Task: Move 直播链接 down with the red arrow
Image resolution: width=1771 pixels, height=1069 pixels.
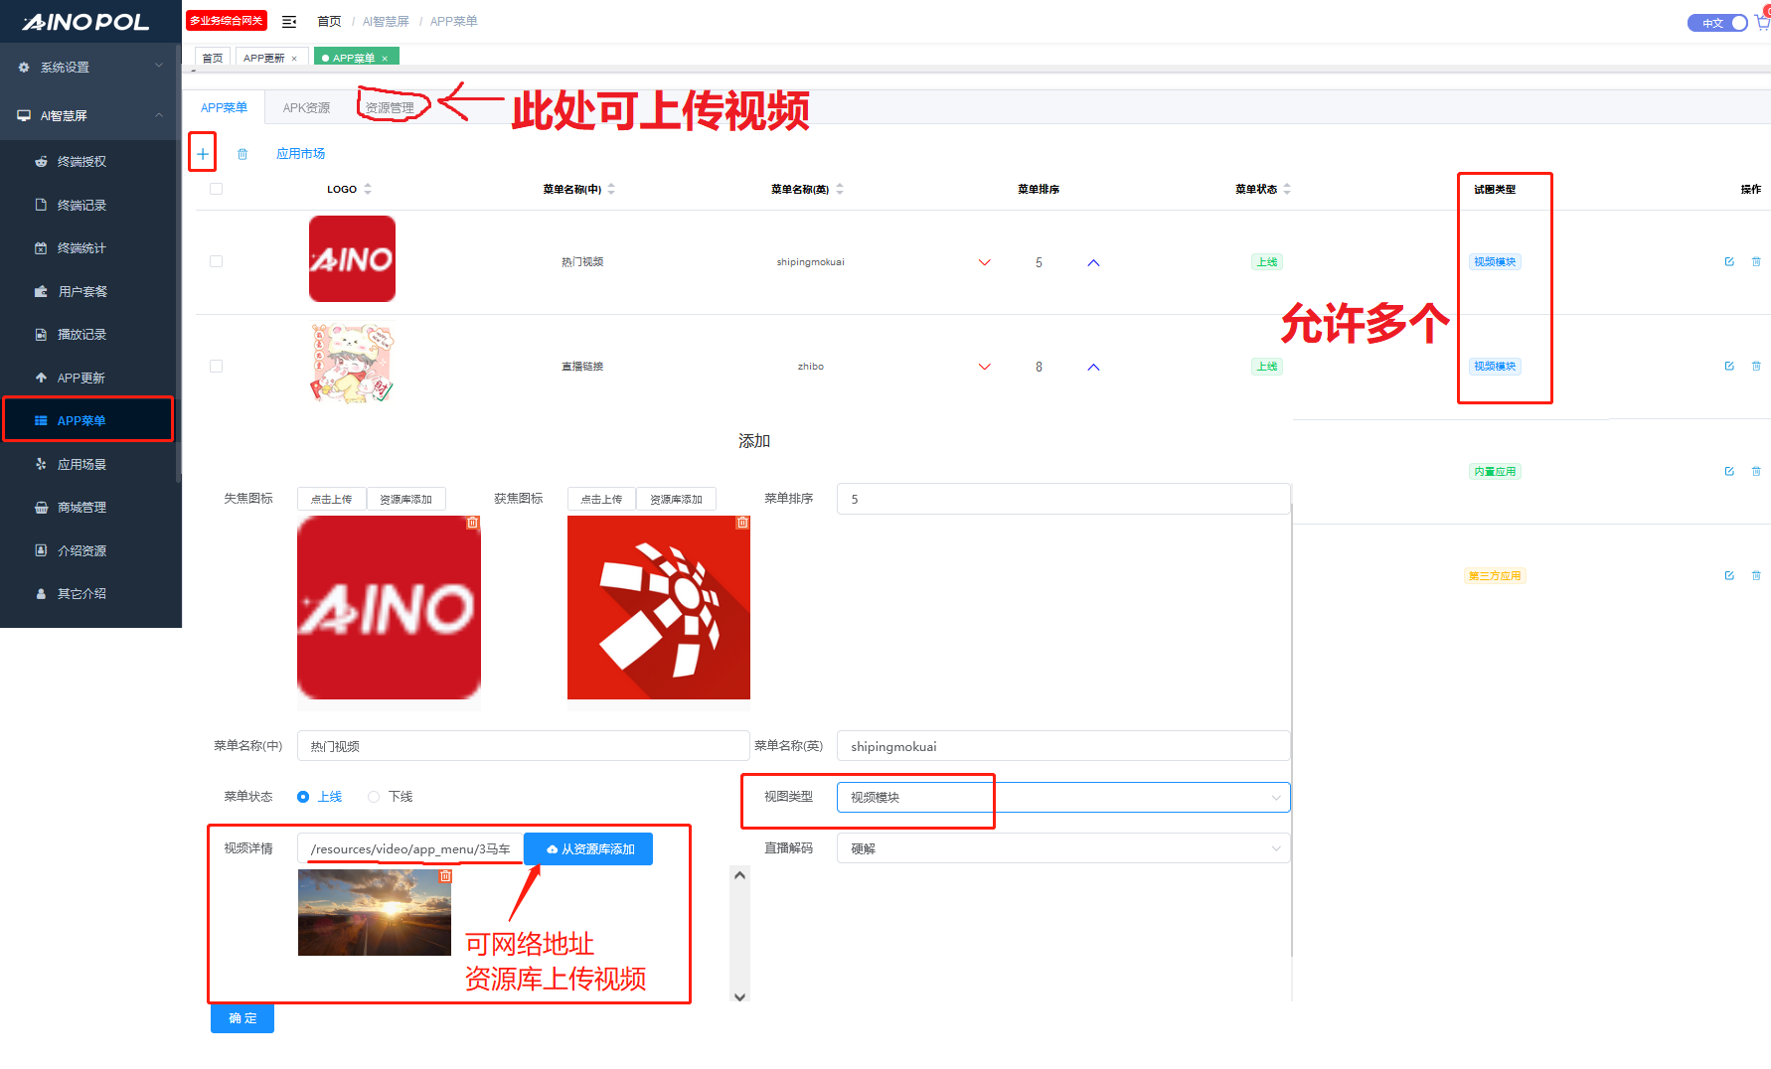Action: 985,367
